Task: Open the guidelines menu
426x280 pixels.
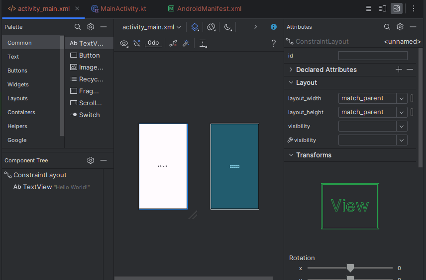Action: point(203,43)
